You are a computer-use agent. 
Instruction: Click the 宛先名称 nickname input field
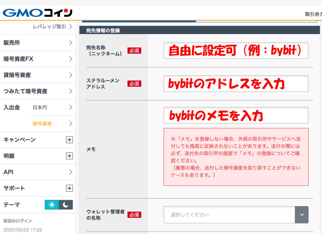pos(236,51)
